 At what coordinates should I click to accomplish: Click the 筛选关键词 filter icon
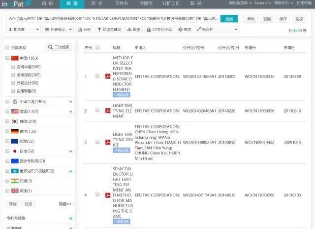(107, 30)
